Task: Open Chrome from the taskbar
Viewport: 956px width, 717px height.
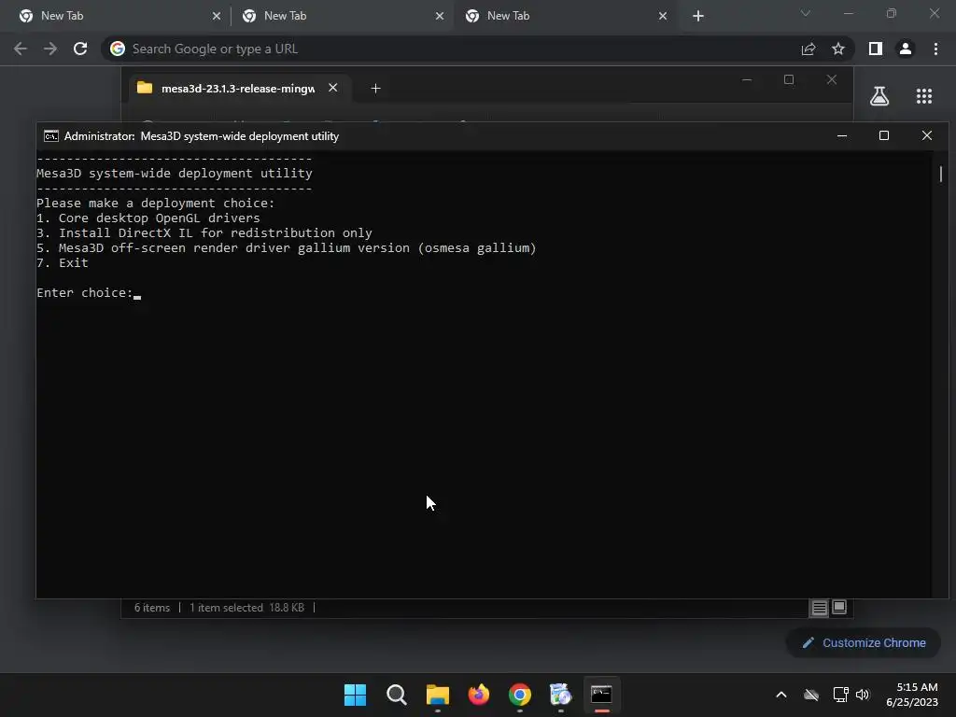Action: point(519,695)
